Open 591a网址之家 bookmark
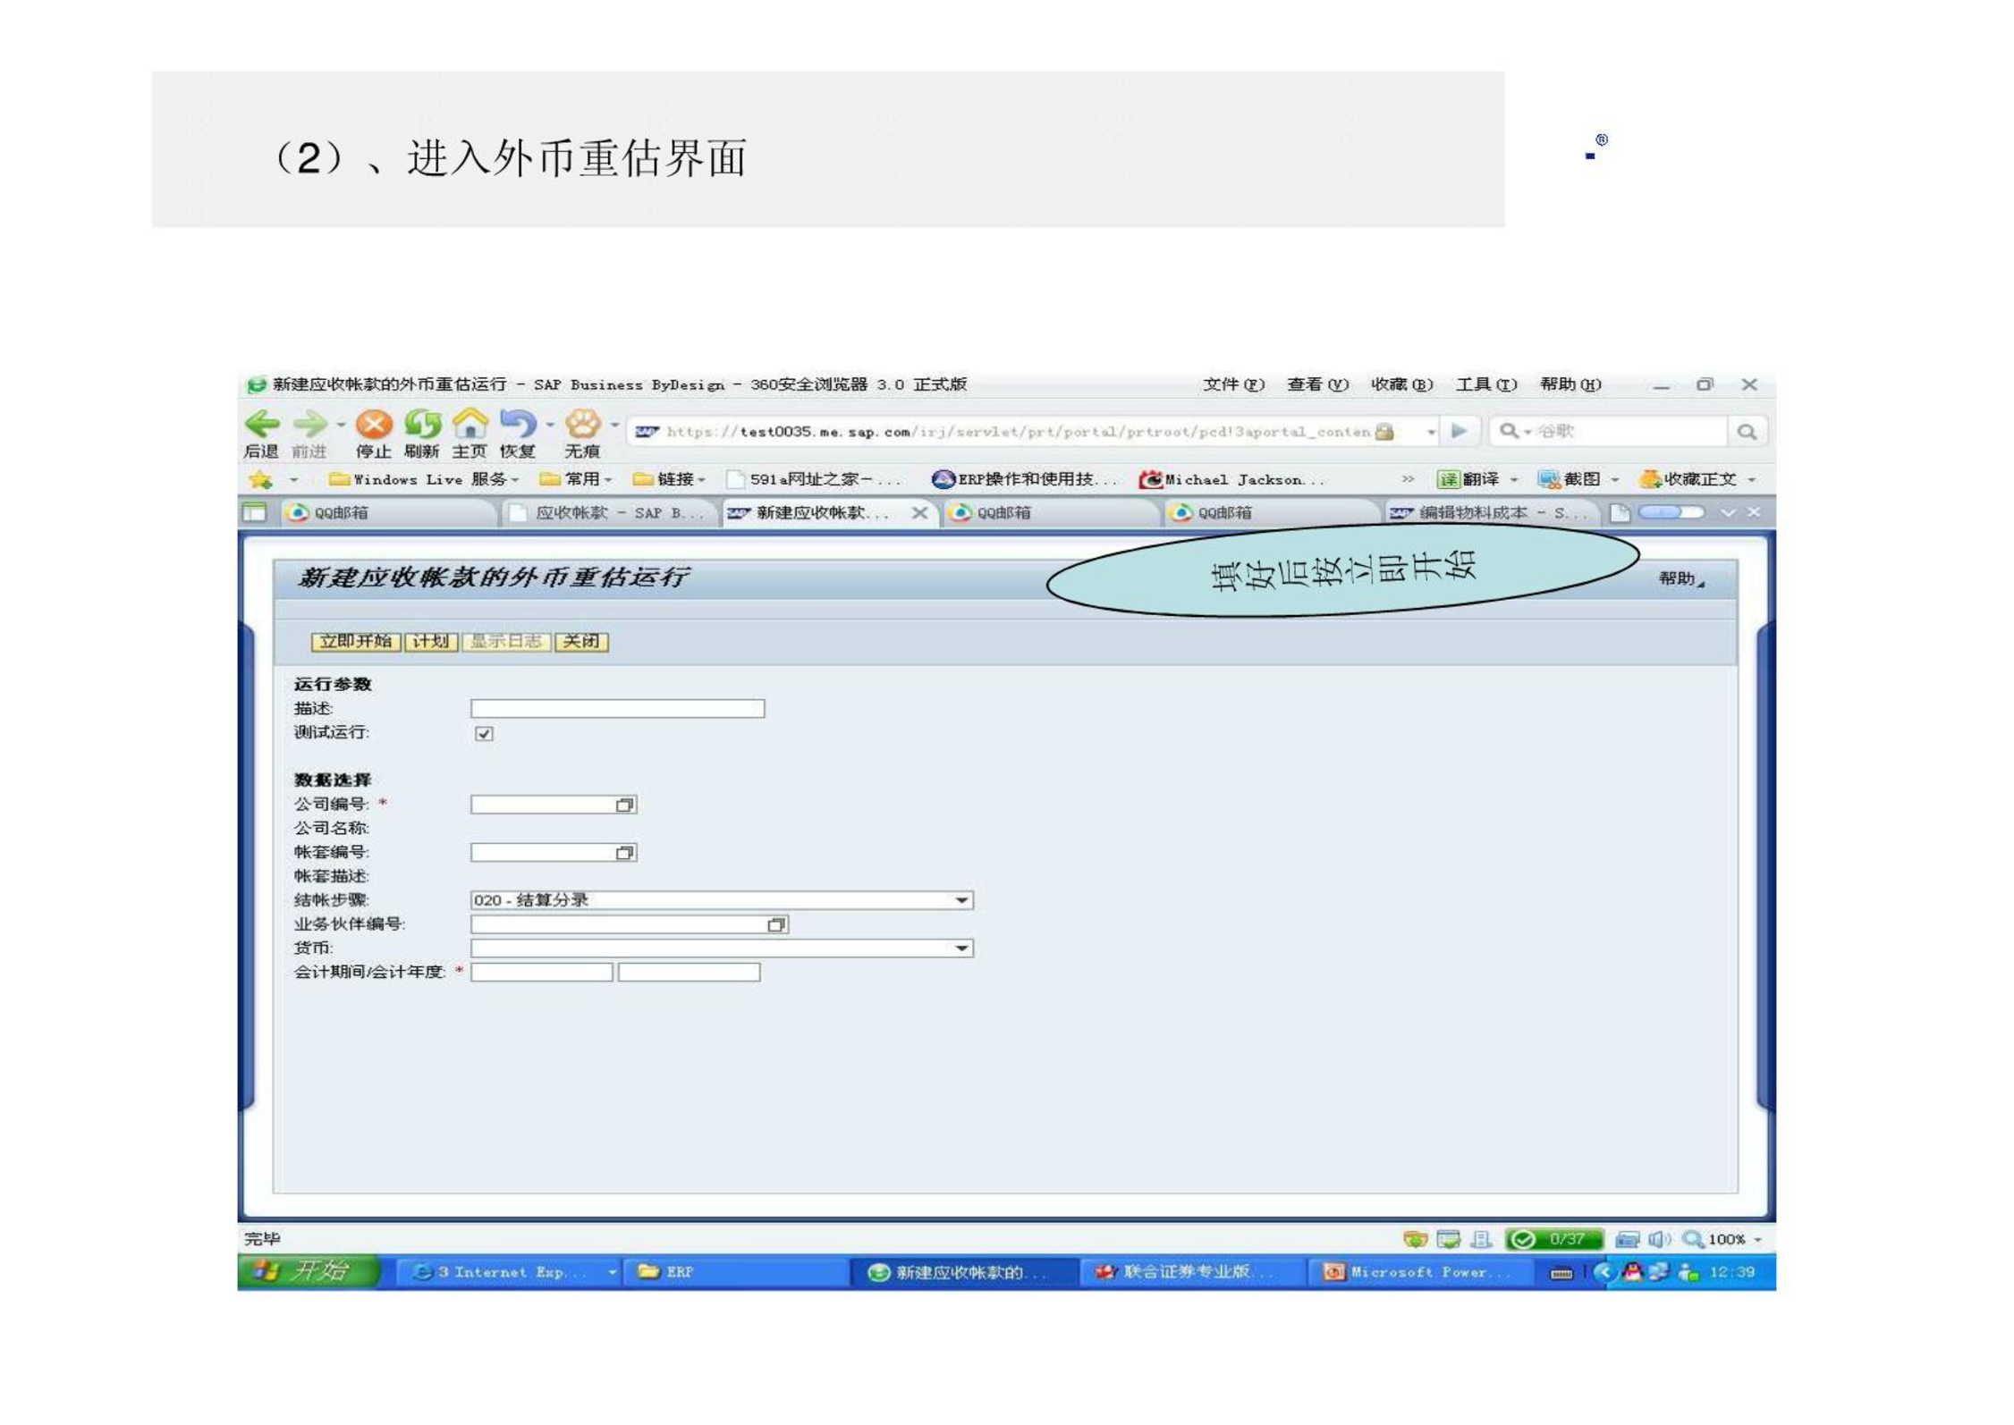Image resolution: width=2014 pixels, height=1425 pixels. (x=815, y=479)
